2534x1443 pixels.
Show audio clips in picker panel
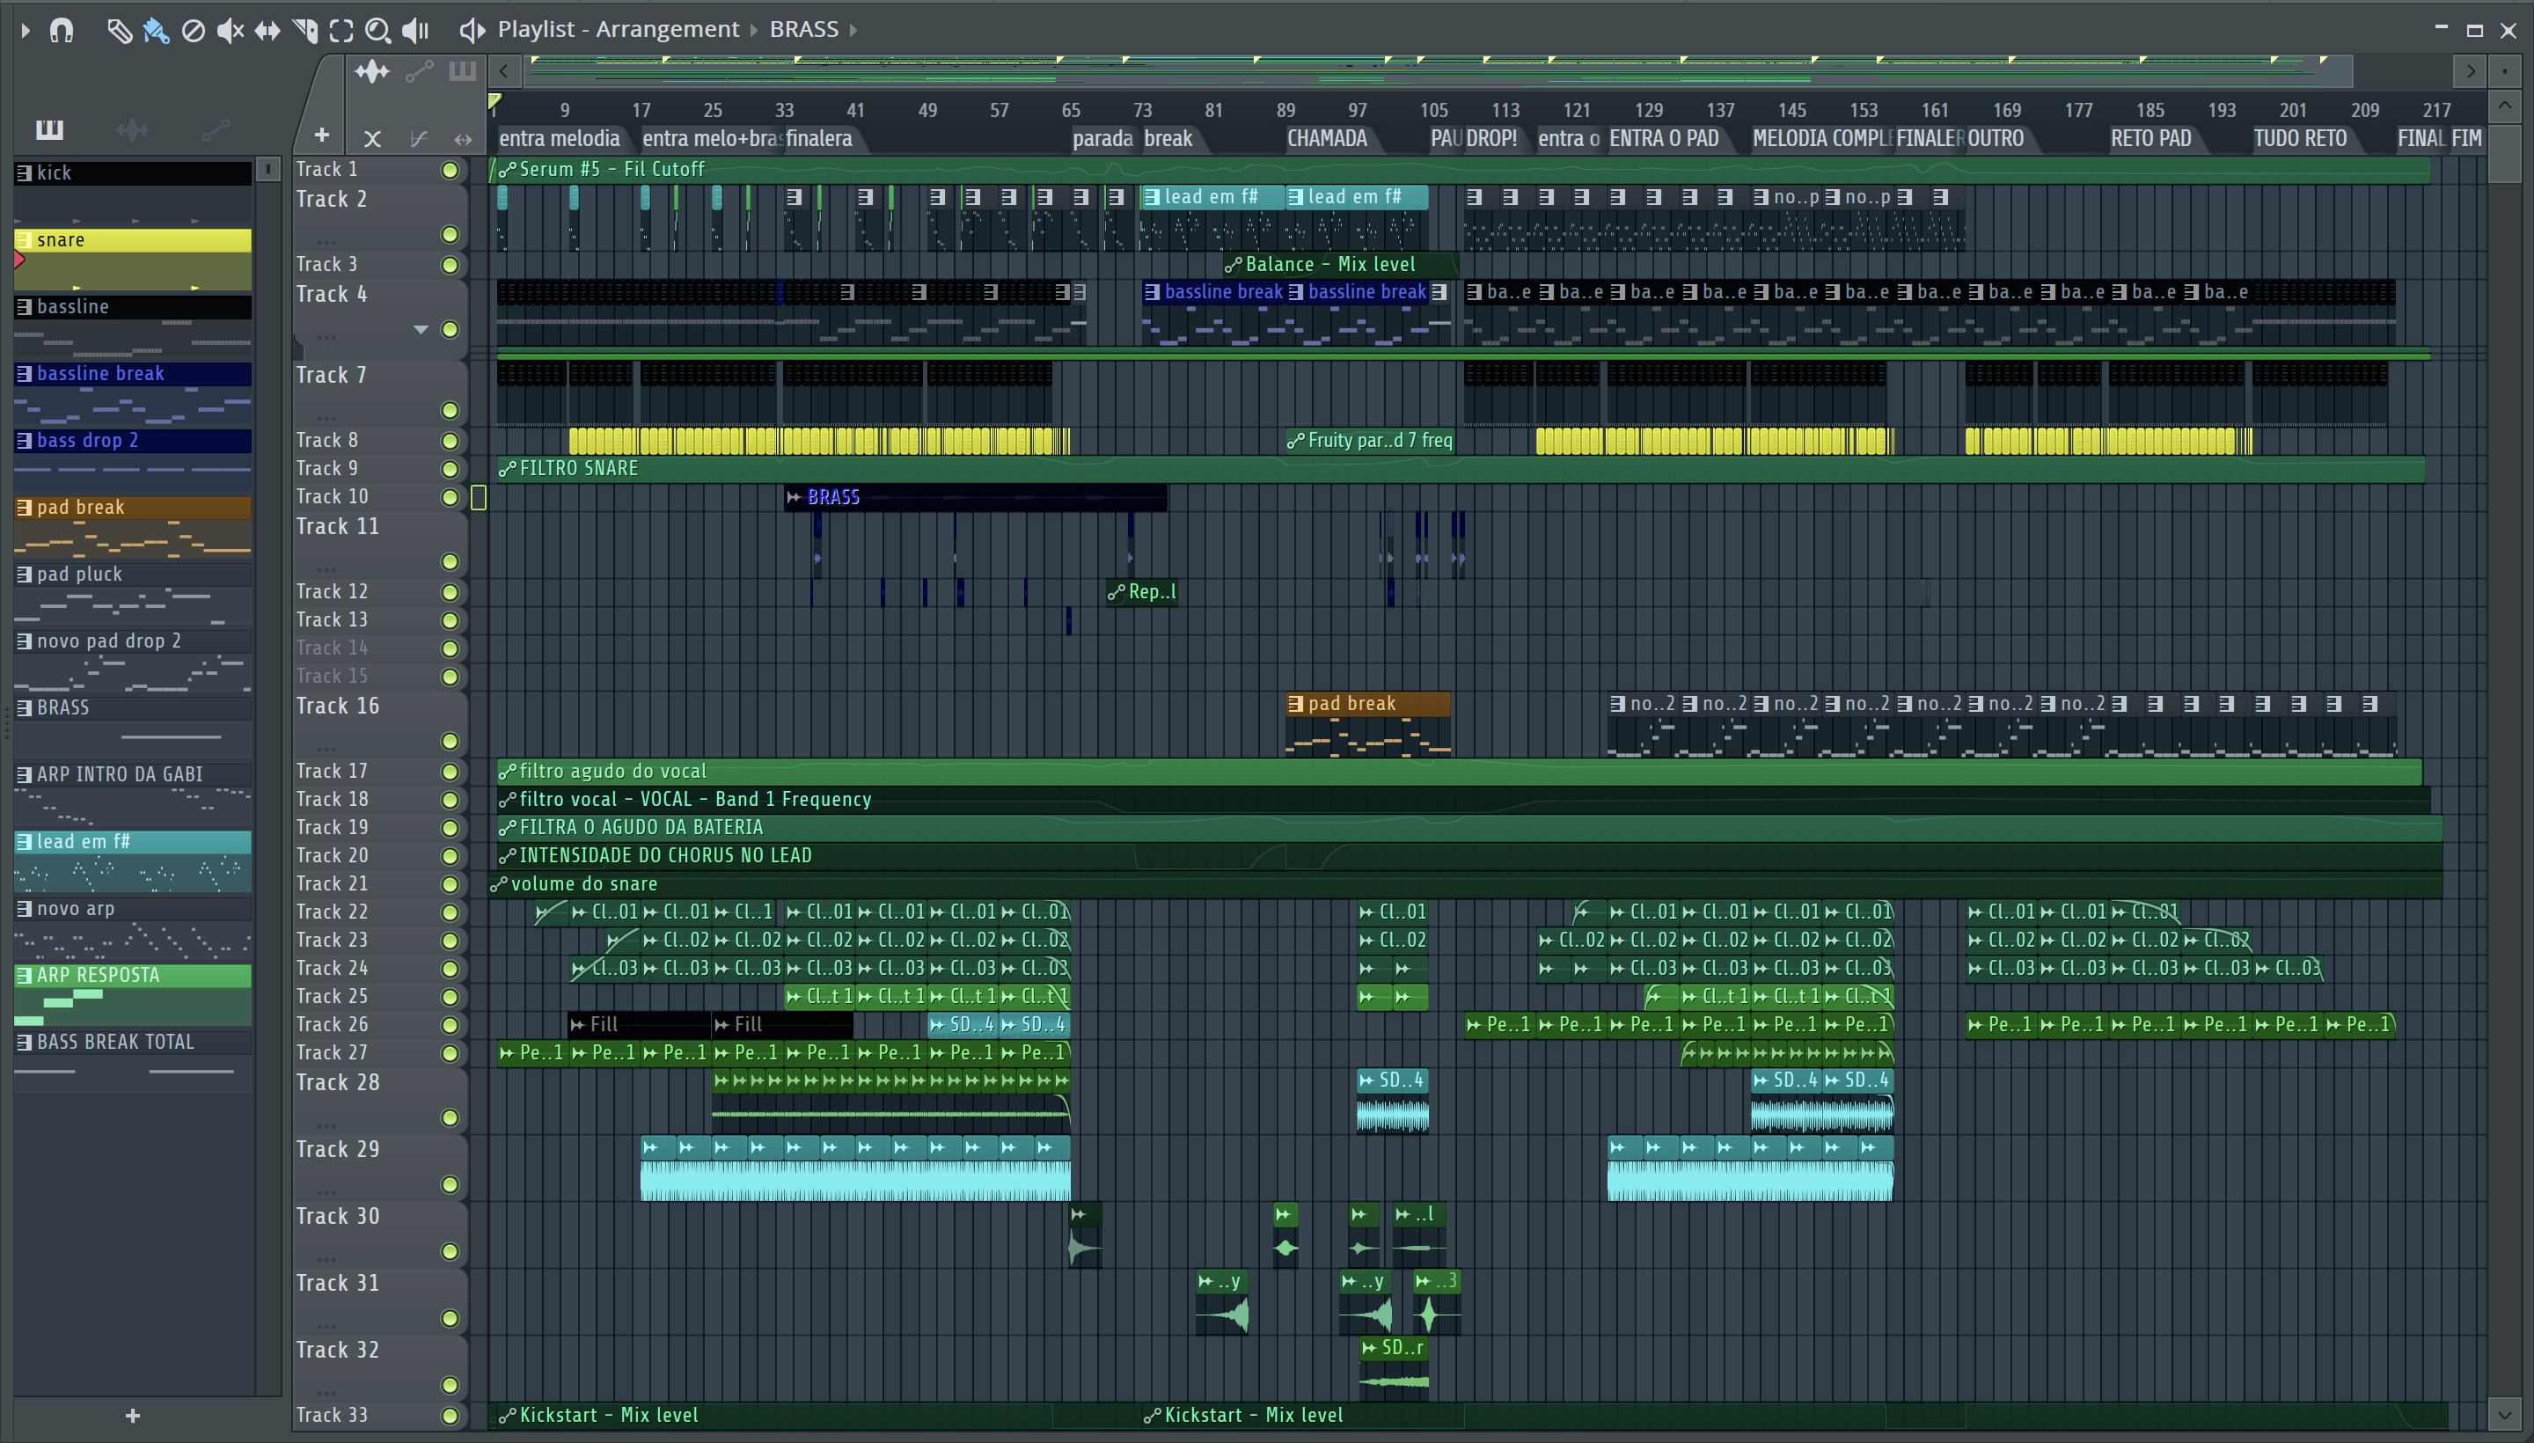tap(132, 128)
